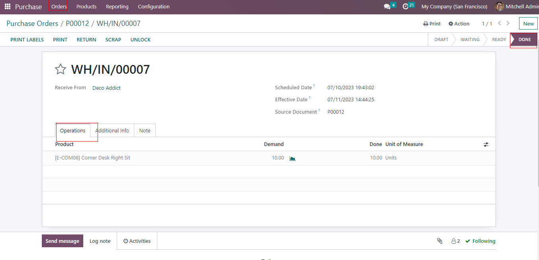Open the Action dropdown menu
Viewport: 539px width, 260px height.
tap(459, 24)
